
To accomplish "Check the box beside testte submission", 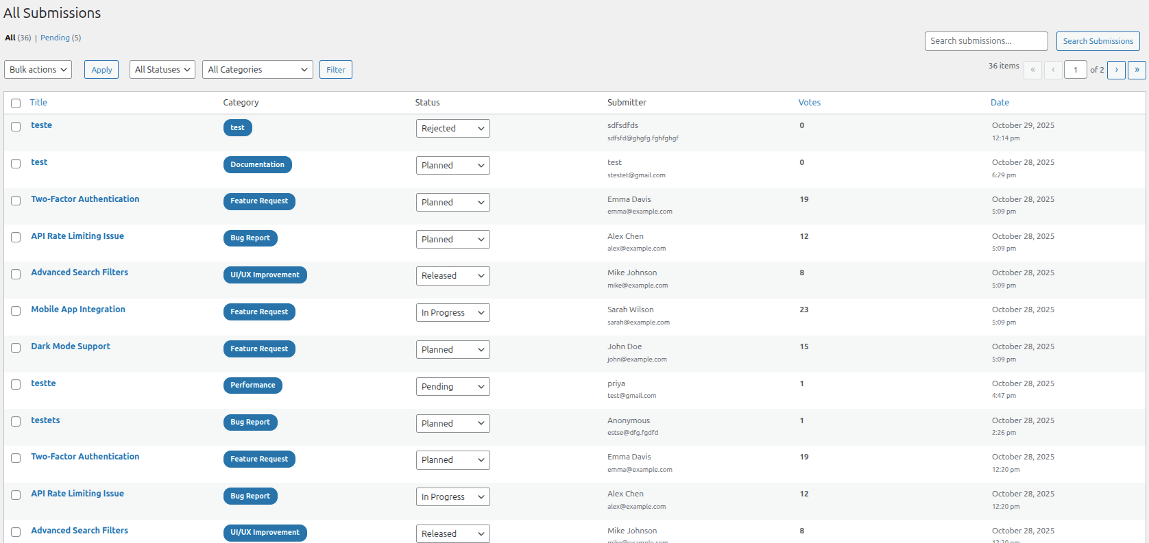I will 16,385.
